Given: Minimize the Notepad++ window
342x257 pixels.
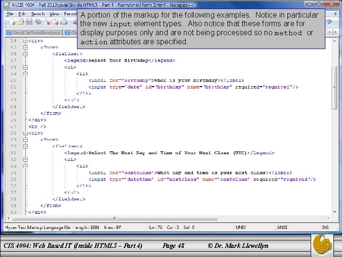Looking at the screenshot, I should pos(310,4).
